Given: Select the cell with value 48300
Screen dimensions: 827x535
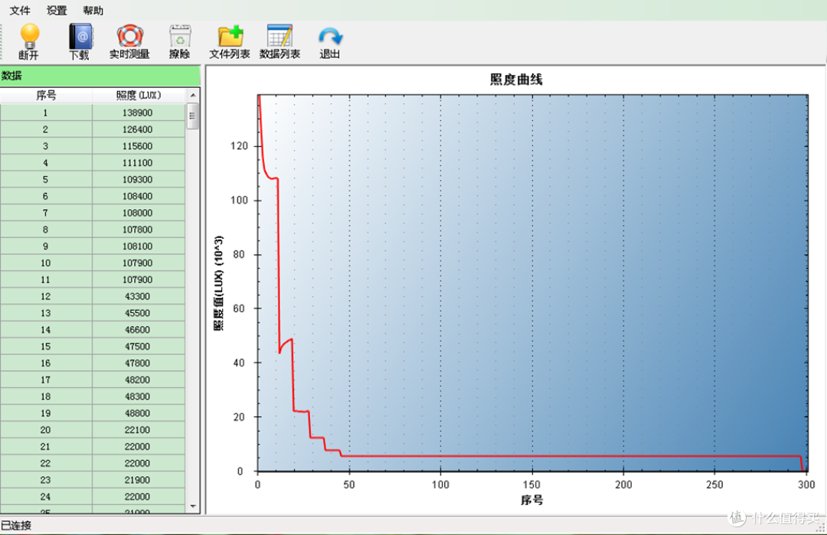Looking at the screenshot, I should (x=138, y=396).
